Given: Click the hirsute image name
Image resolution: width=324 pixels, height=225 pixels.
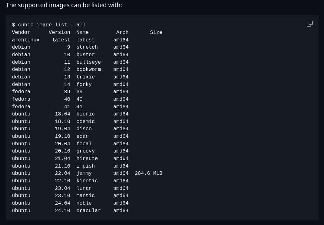Looking at the screenshot, I should (x=87, y=158).
